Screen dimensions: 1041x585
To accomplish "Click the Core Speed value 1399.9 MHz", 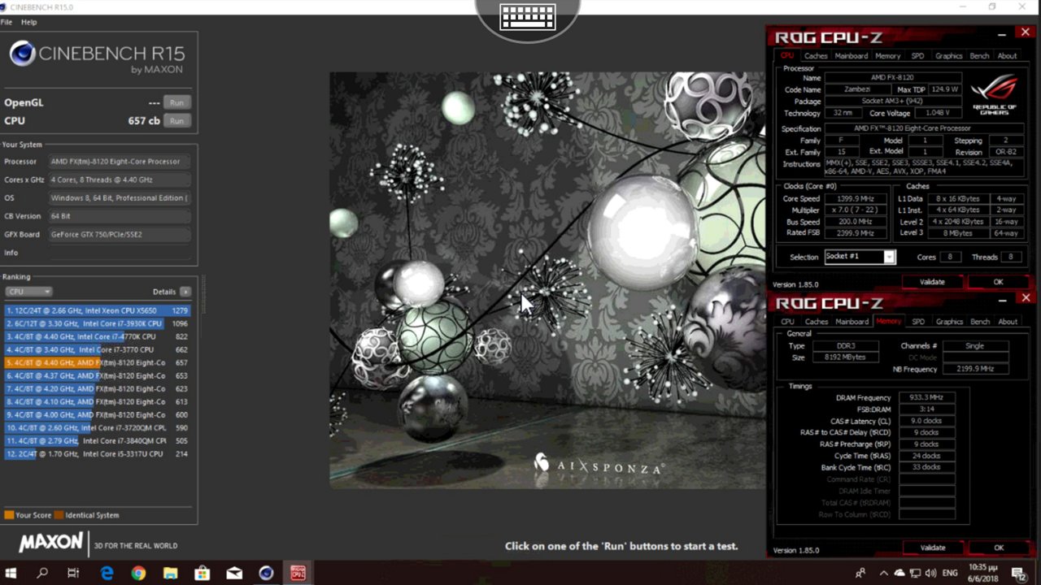I will (854, 199).
